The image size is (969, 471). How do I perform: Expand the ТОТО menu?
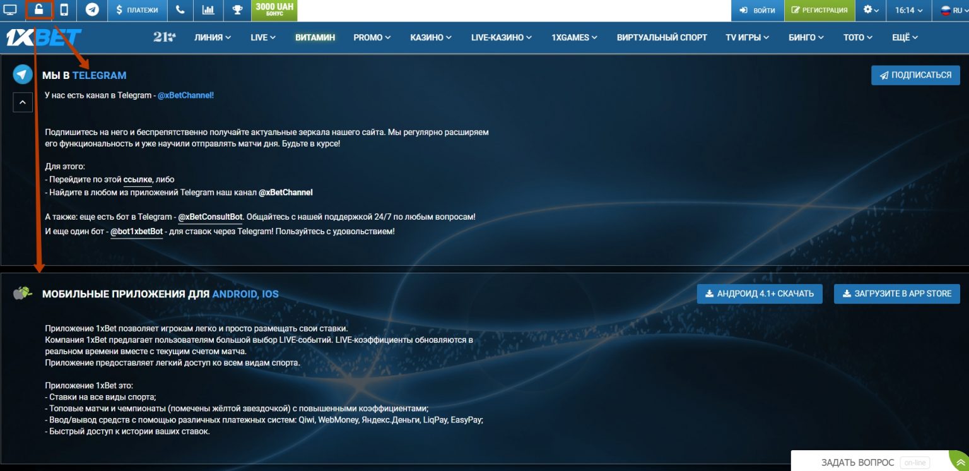click(x=859, y=37)
